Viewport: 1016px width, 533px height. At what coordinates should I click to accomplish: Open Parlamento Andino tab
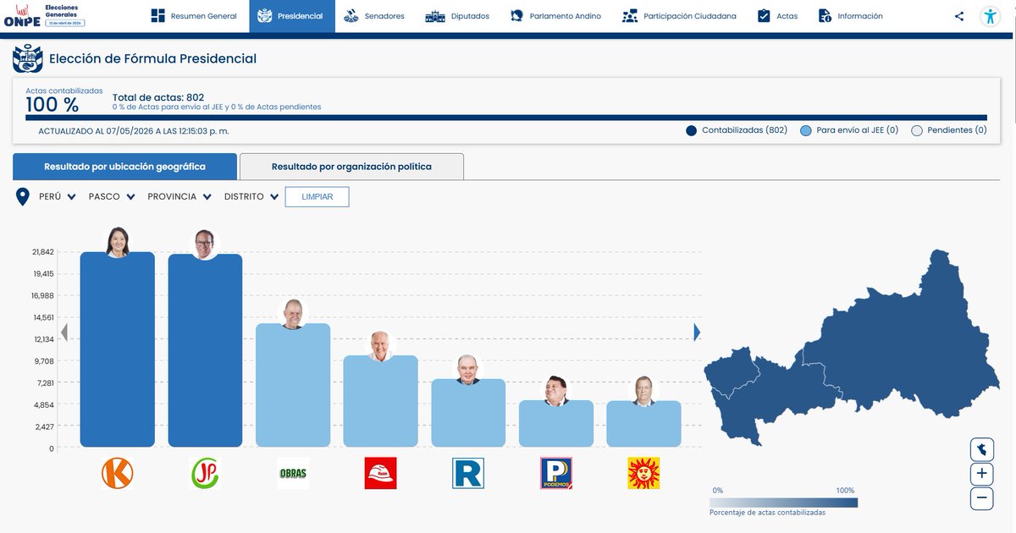[555, 16]
